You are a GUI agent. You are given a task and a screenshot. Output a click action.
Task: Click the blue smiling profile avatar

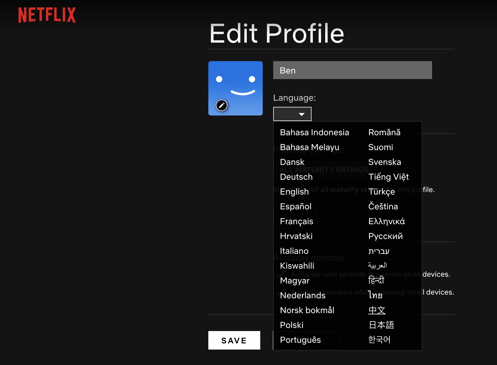point(236,88)
